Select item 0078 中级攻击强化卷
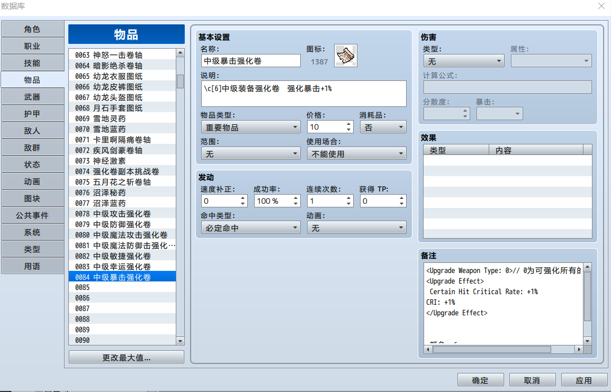611x392 pixels. point(122,214)
